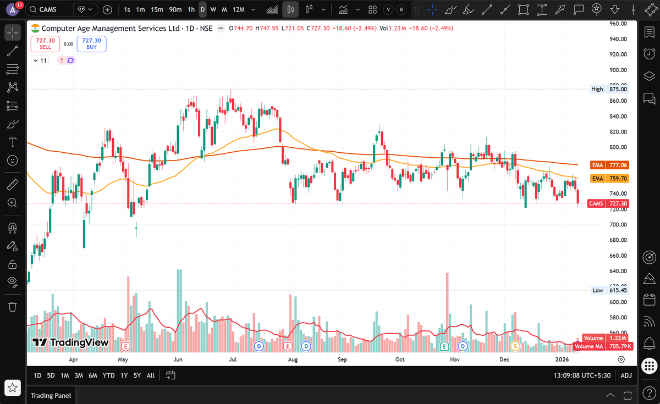Open the pattern tools in left sidebar

click(13, 87)
